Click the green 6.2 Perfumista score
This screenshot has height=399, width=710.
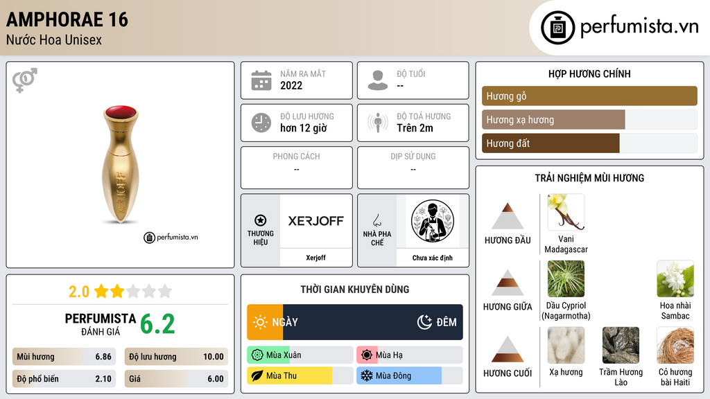[157, 324]
